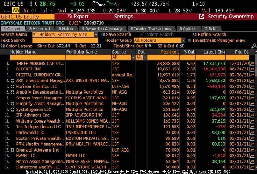Open Source filter All dropdown
The width and height of the screenshot is (257, 174).
[x=133, y=57]
